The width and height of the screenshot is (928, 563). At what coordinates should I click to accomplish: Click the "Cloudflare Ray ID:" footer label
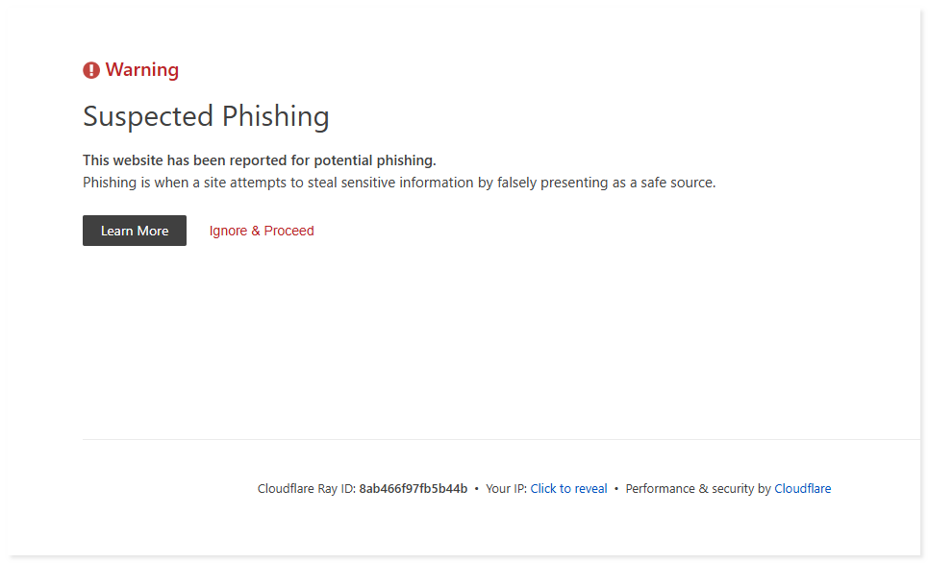[307, 489]
